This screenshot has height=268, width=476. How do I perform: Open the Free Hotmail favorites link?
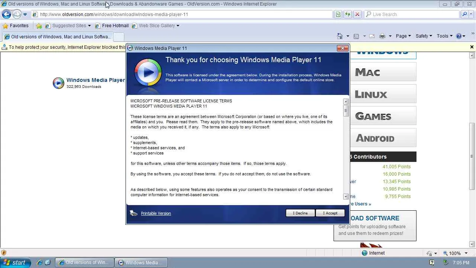pos(112,26)
